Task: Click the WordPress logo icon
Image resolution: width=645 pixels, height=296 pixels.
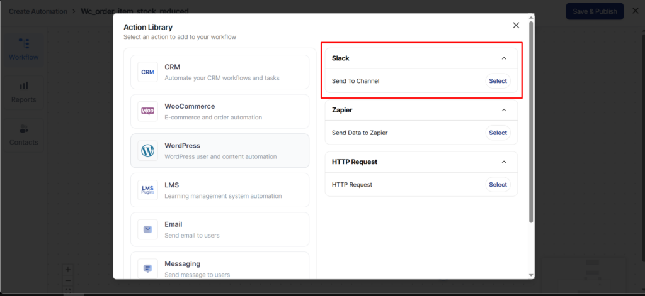Action: click(147, 151)
